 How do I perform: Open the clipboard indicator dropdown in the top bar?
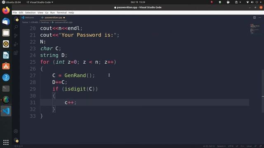tap(238, 2)
